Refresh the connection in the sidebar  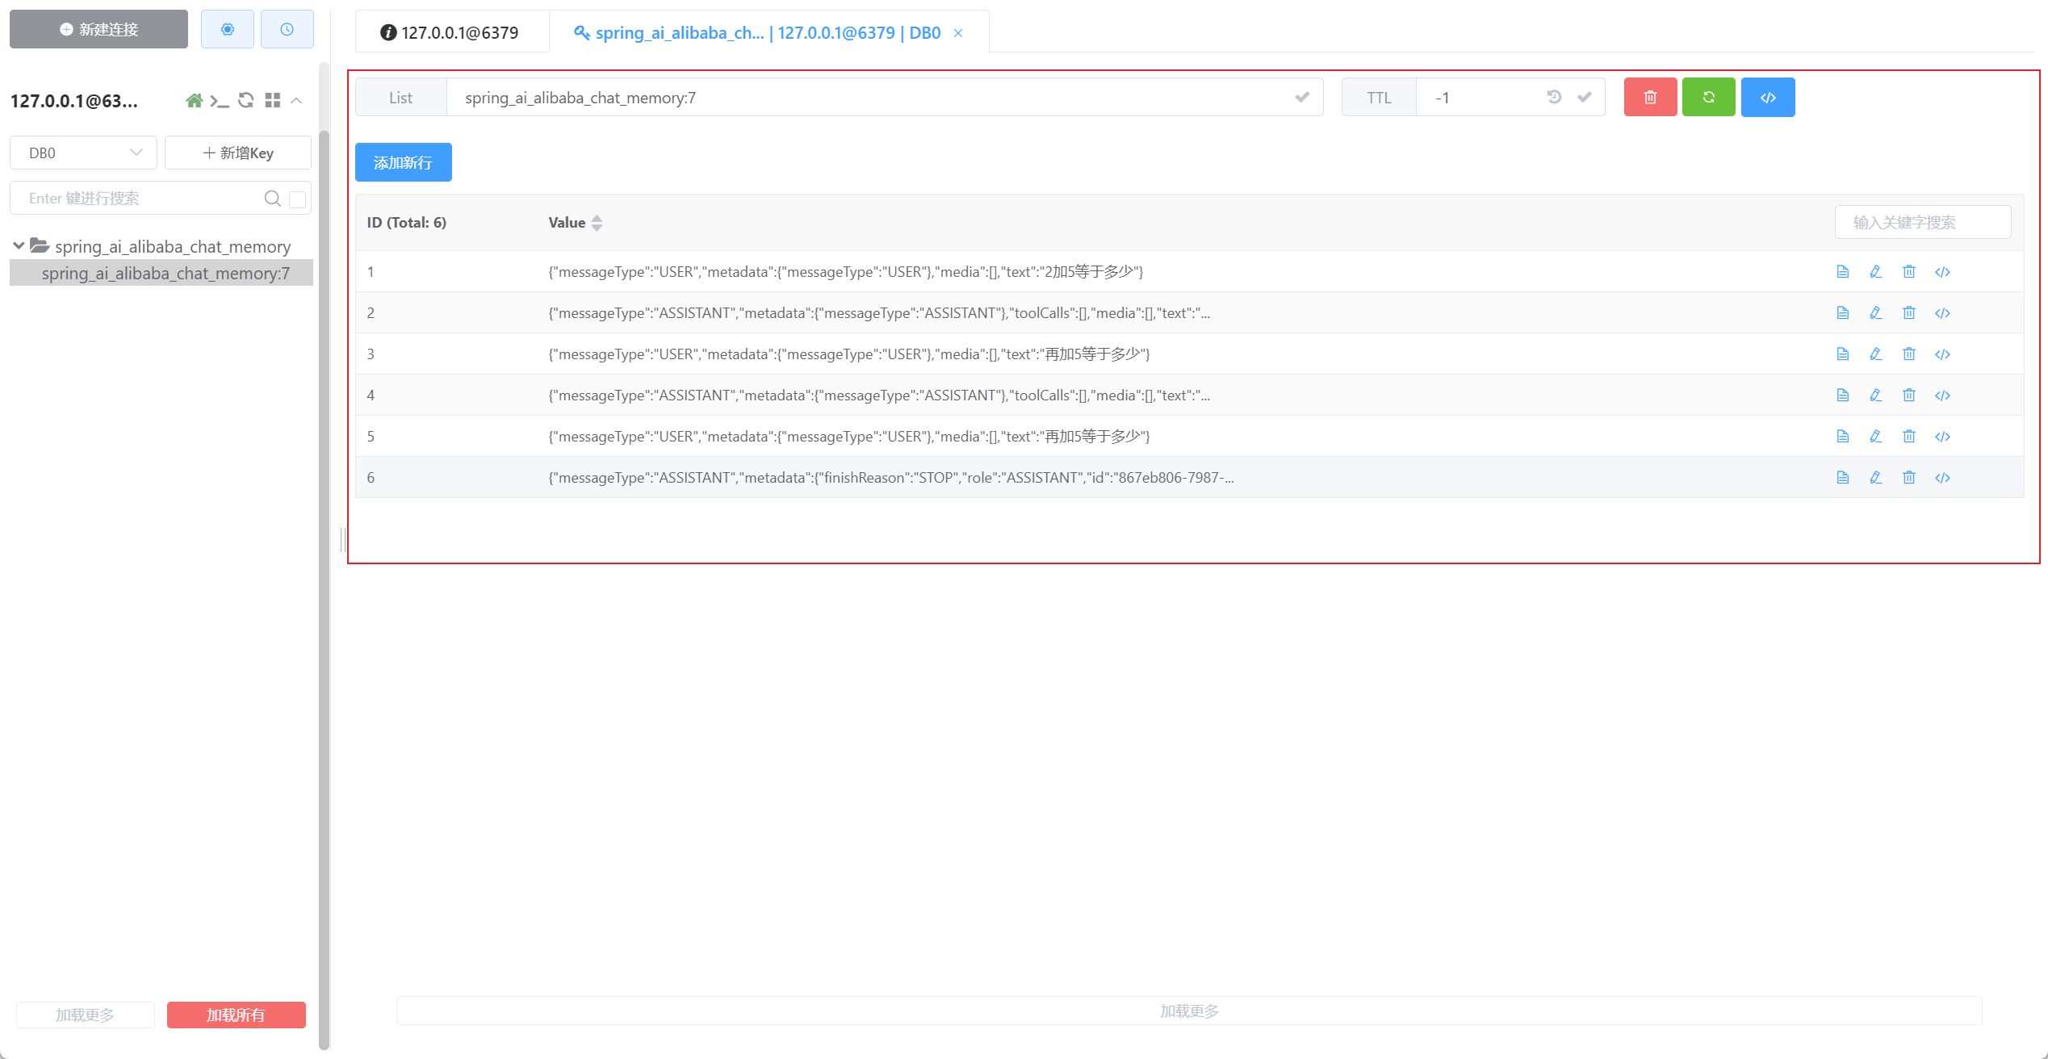(246, 100)
